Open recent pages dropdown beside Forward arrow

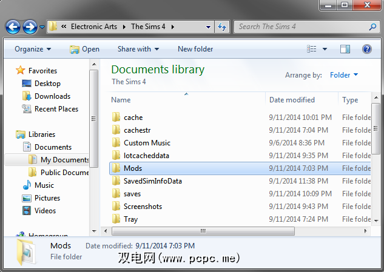pyautogui.click(x=42, y=27)
